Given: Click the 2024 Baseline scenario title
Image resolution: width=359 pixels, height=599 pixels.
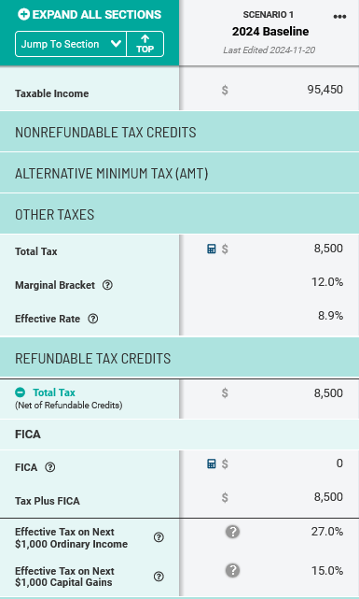Looking at the screenshot, I should pos(270,32).
